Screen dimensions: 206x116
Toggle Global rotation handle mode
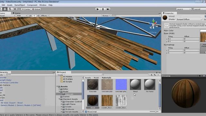(x=36, y=9)
